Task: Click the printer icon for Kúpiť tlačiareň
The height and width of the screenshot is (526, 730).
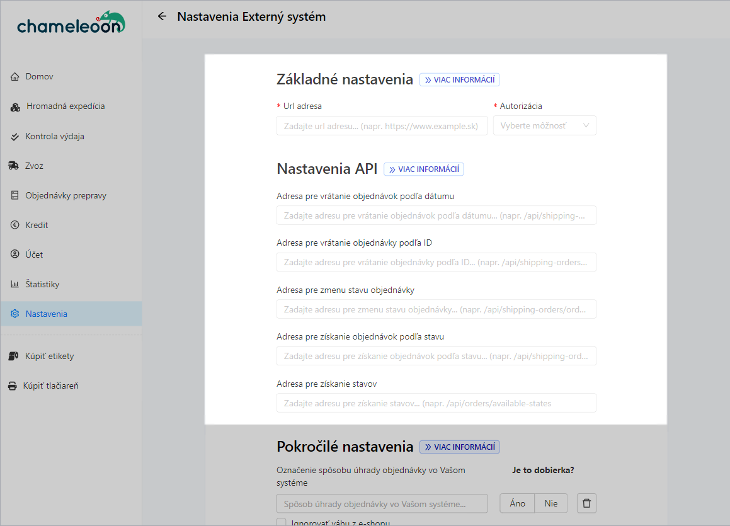Action: pyautogui.click(x=12, y=386)
